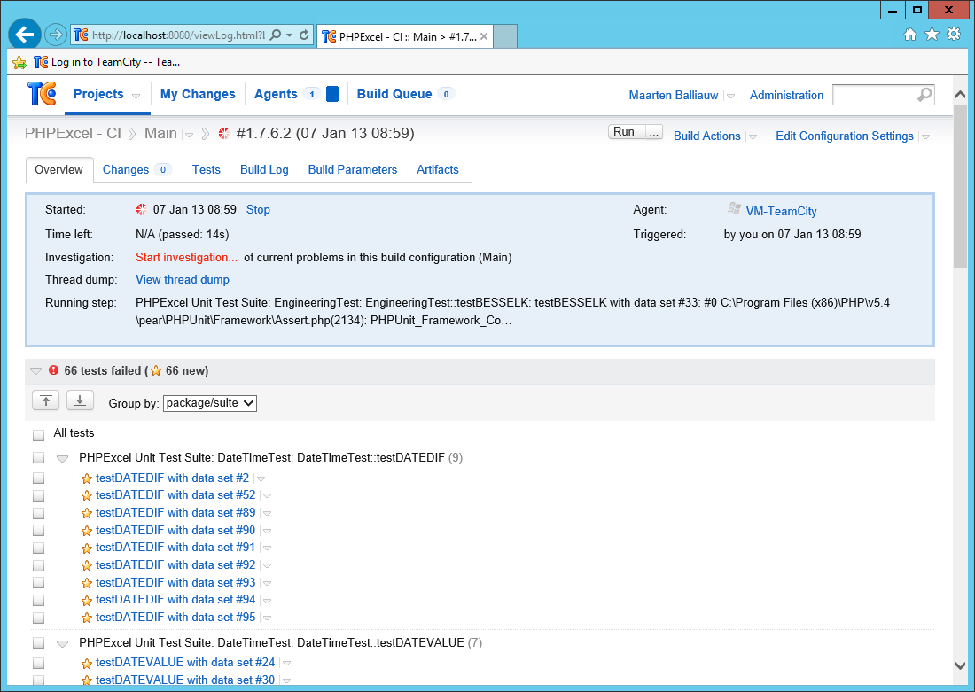Click the search magnifier icon in the search box
The width and height of the screenshot is (975, 692).
(924, 94)
